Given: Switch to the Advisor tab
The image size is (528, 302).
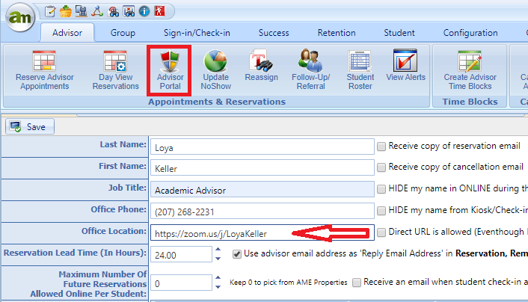Looking at the screenshot, I should point(67,33).
